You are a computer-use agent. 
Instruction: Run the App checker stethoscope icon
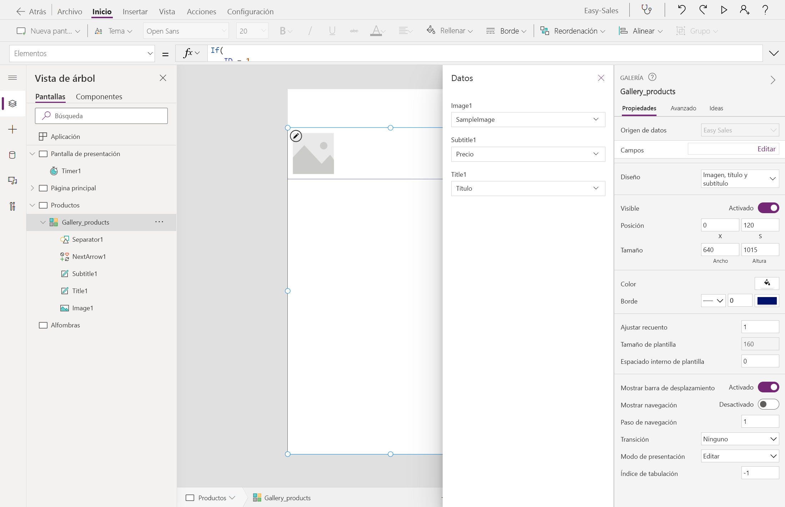[647, 10]
